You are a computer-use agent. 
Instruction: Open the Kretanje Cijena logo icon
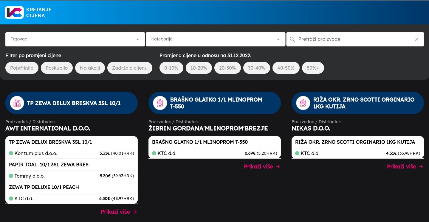point(14,12)
